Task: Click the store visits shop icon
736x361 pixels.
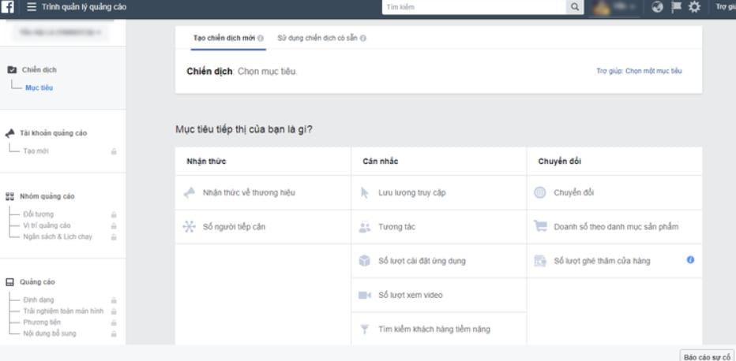Action: [540, 261]
